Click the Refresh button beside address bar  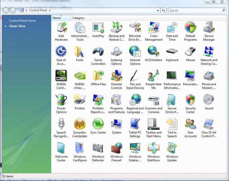[x=164, y=10]
